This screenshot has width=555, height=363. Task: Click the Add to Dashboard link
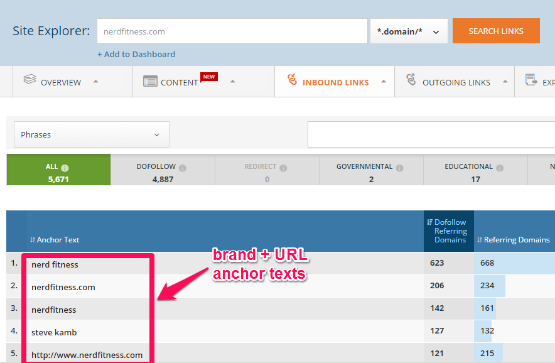coord(136,54)
